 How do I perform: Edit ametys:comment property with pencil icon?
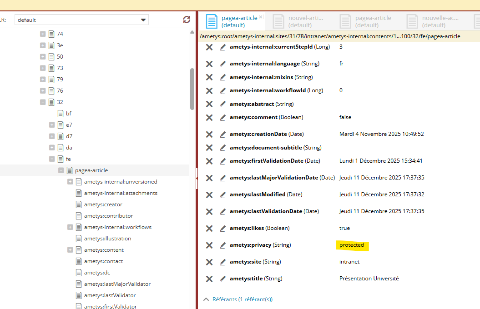pos(223,117)
